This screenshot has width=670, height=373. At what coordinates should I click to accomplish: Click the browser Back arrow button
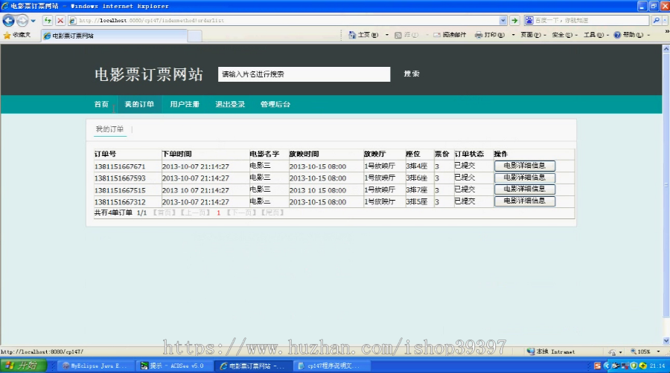[8, 21]
